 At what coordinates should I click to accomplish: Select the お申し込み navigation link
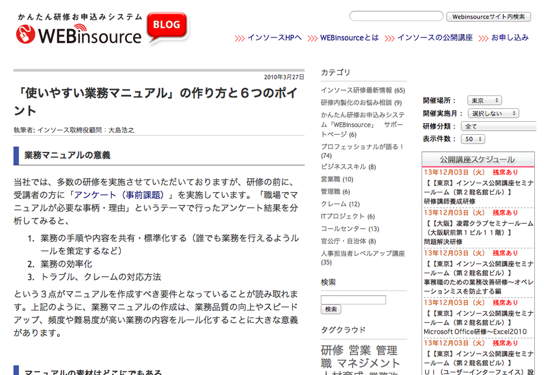510,38
